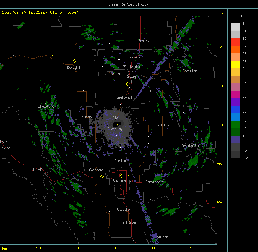
Task: Click the -50 tick label on the right axis
Action: 220,163
